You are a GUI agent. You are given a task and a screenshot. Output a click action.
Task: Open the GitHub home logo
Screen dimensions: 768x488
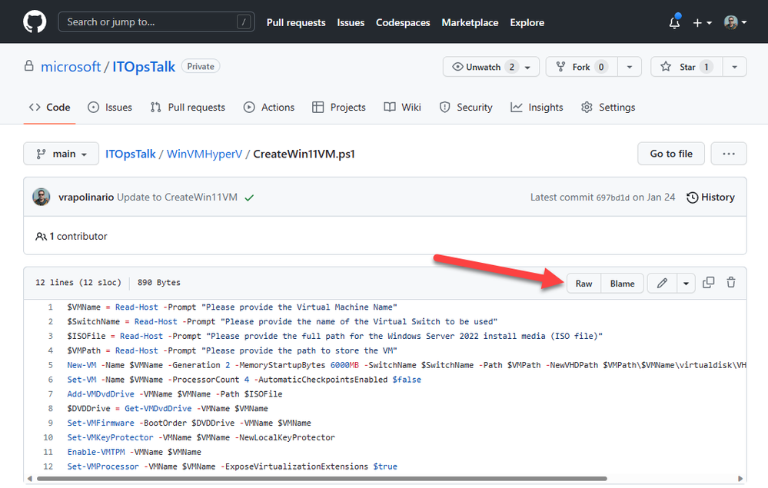(35, 22)
